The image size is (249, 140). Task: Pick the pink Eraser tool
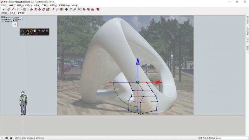(x=8, y=9)
